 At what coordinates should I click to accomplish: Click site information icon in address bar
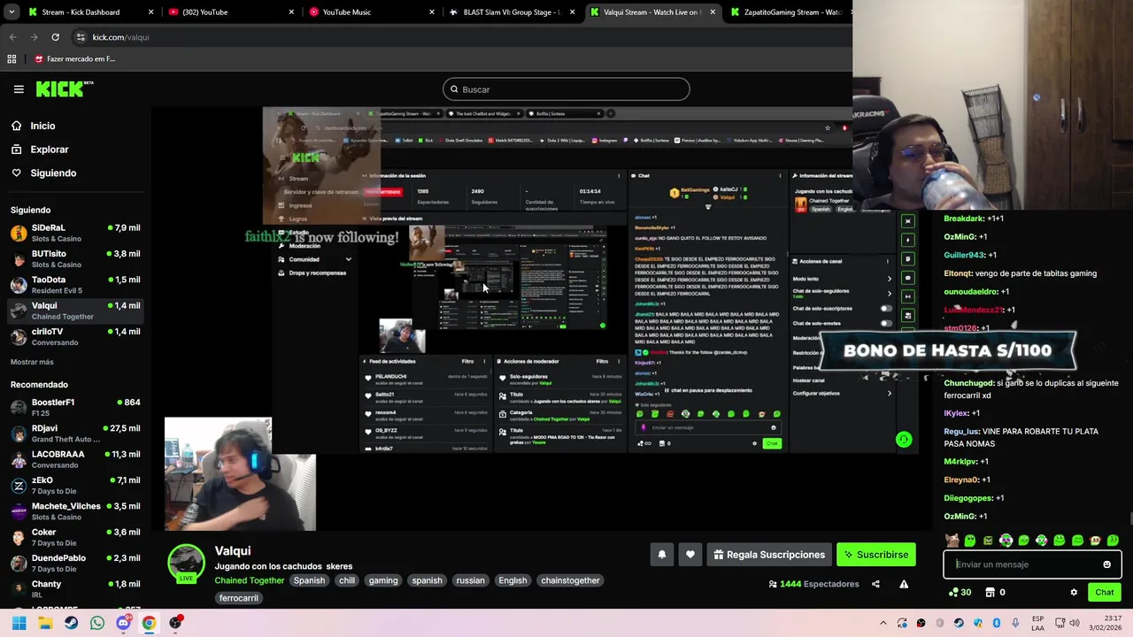pyautogui.click(x=81, y=37)
